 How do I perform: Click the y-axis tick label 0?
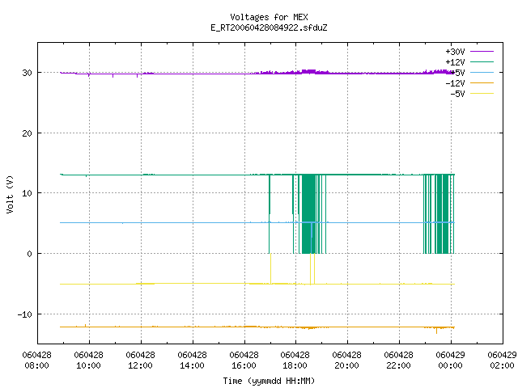(30, 254)
